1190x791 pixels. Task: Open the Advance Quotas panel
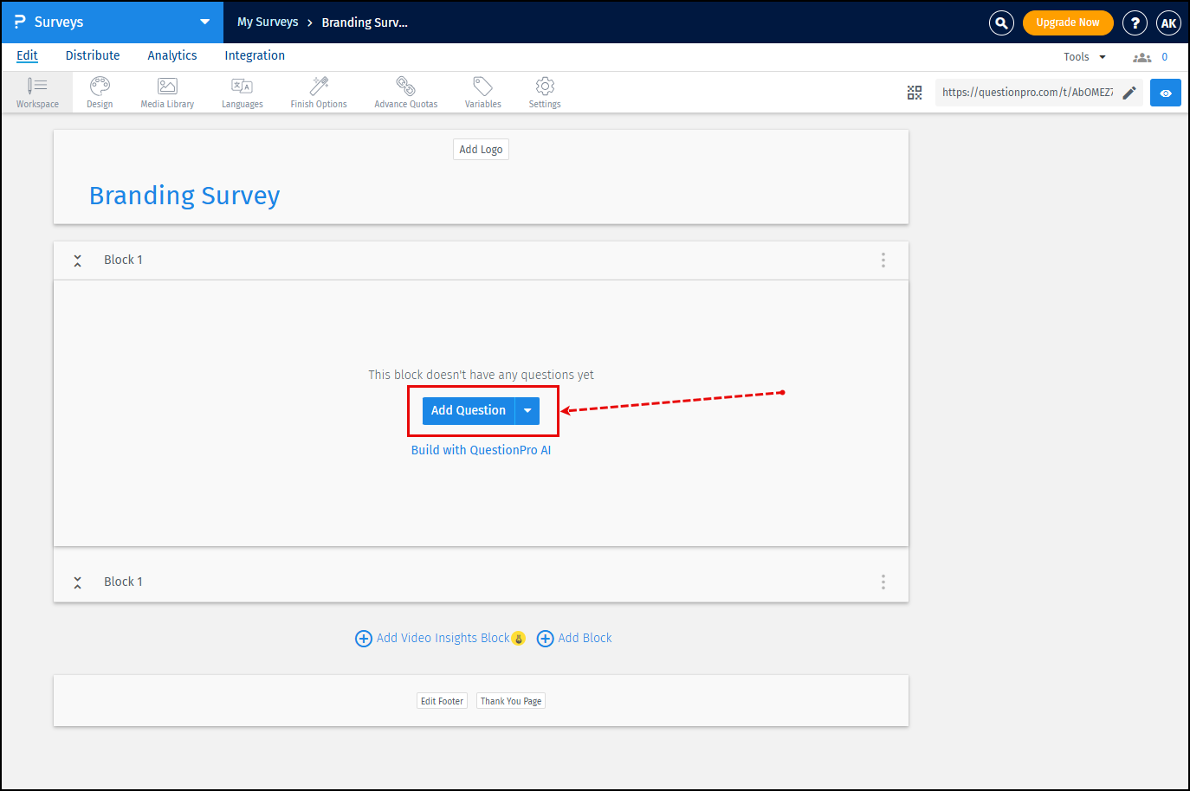tap(405, 92)
